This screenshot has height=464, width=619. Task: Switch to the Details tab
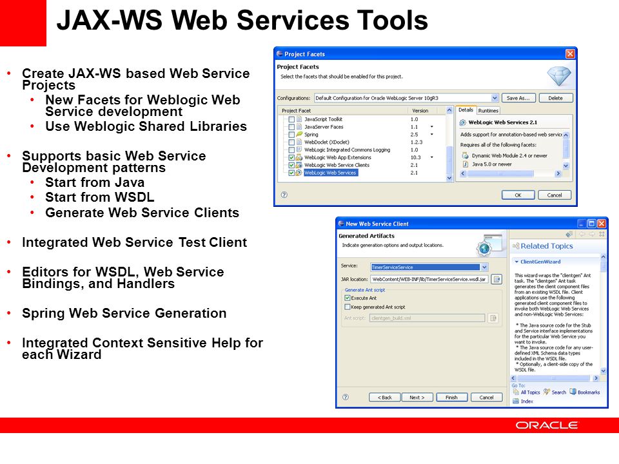tap(466, 110)
